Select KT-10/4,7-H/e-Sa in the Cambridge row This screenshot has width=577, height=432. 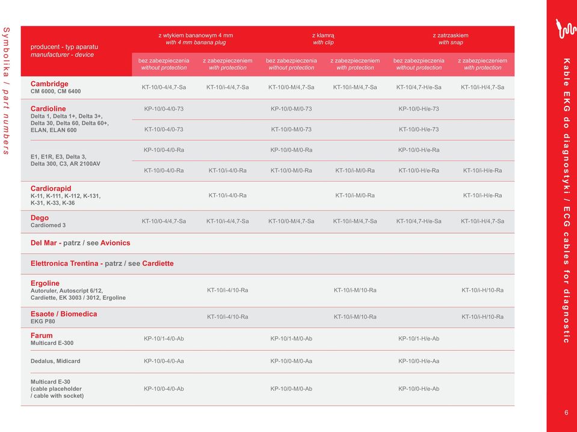[x=419, y=87]
